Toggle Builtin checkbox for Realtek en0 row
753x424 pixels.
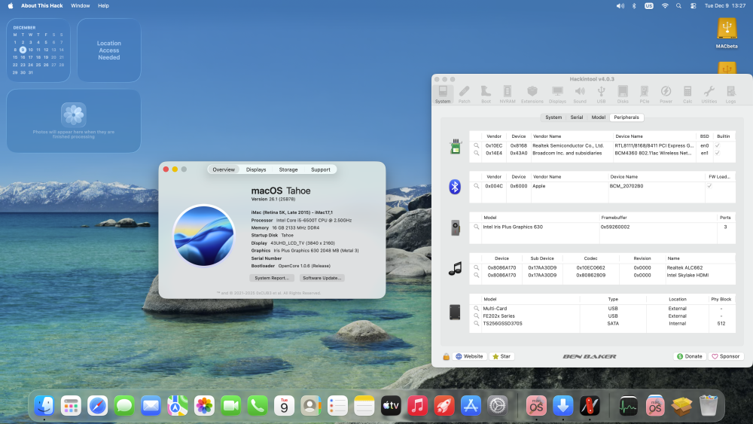point(717,145)
